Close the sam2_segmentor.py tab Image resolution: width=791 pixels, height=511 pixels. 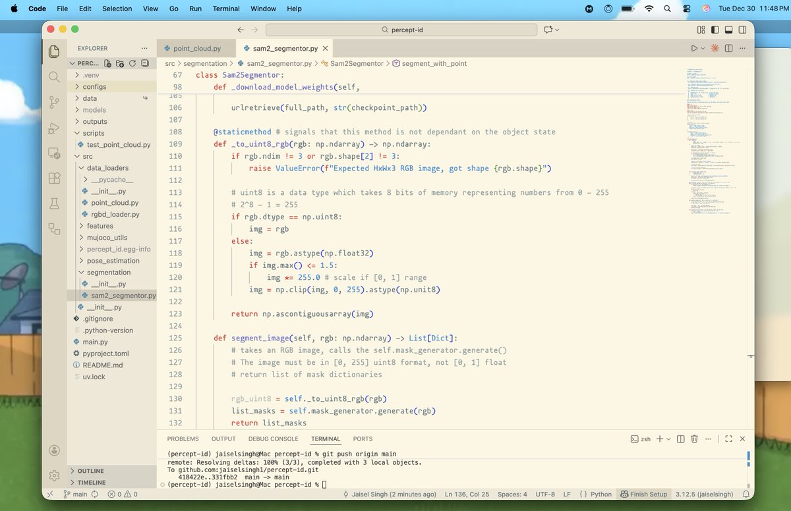pos(326,48)
